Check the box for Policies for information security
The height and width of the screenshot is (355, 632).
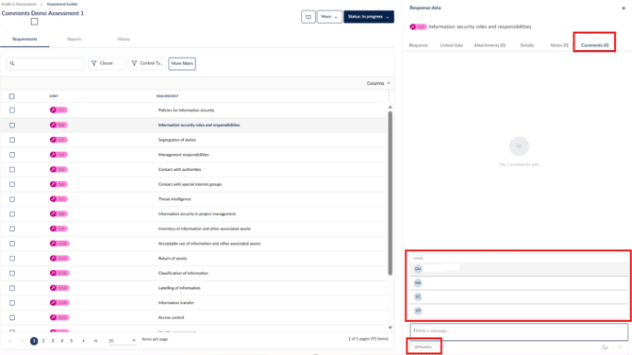(12, 110)
